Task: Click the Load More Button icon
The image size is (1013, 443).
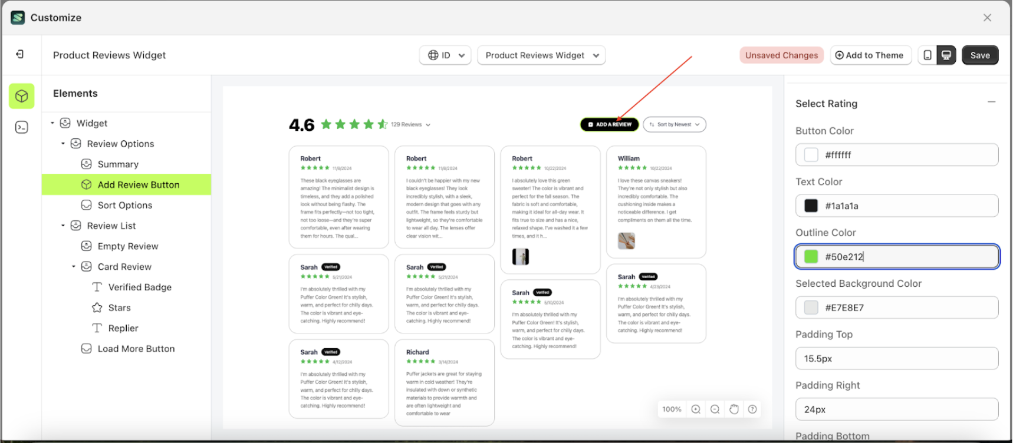Action: (87, 349)
